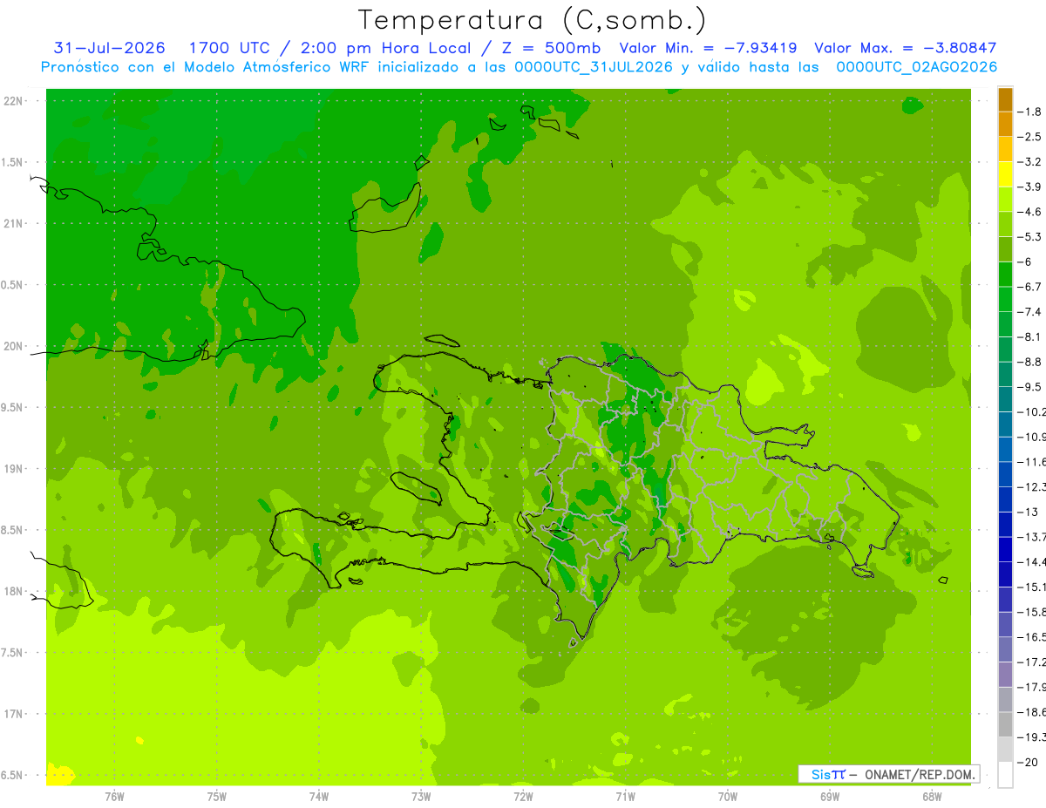Select the date text "31-Jul-2026"

tap(110, 48)
